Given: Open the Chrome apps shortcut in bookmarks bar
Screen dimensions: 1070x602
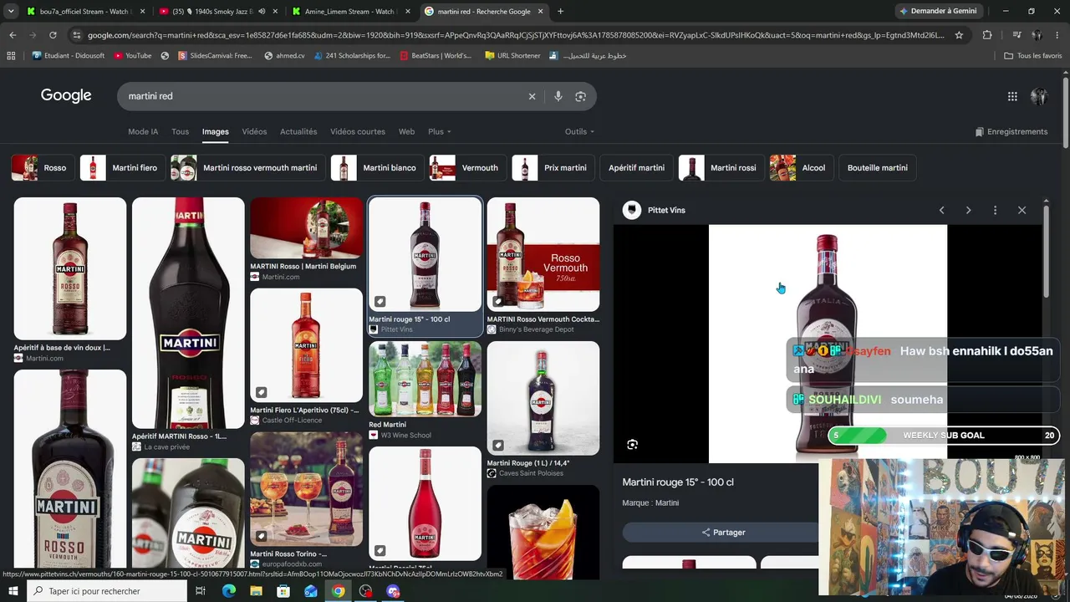Looking at the screenshot, I should pos(11,56).
